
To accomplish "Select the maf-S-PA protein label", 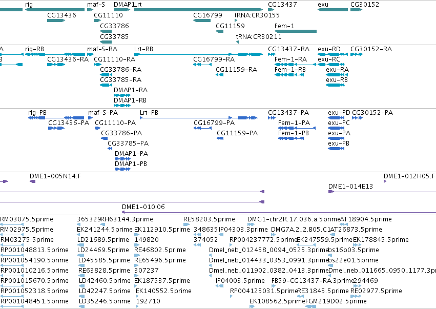I will [x=103, y=113].
